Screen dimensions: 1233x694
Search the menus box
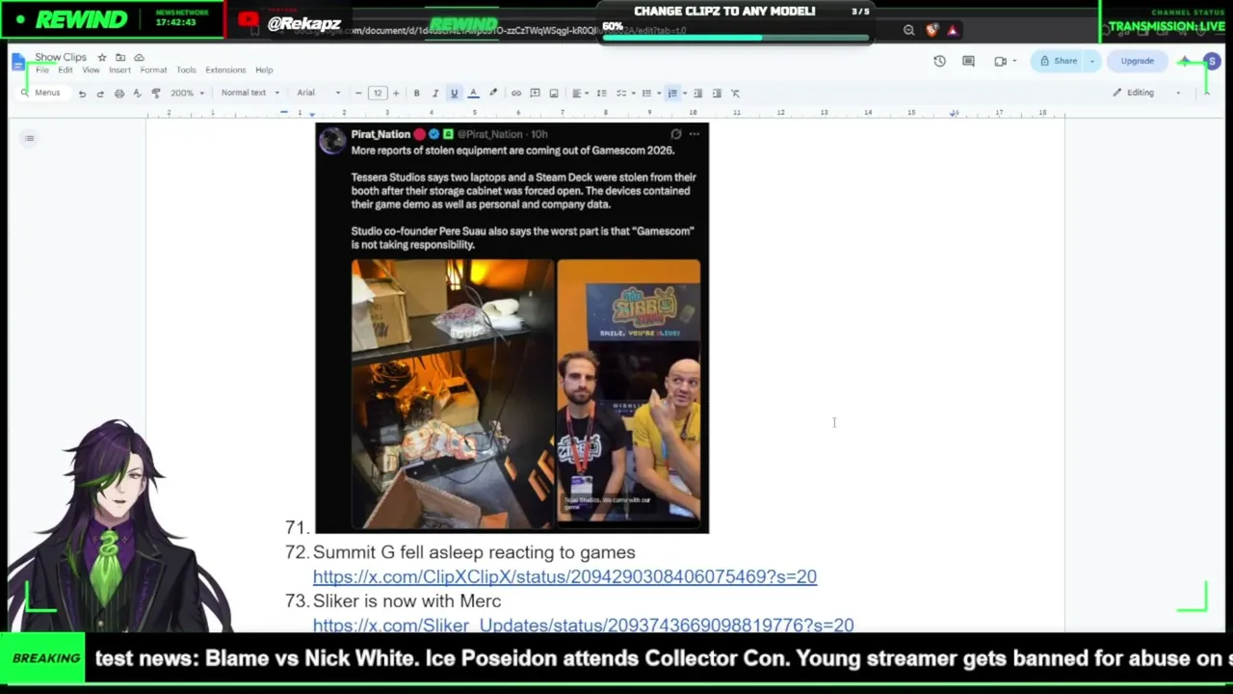tap(42, 93)
